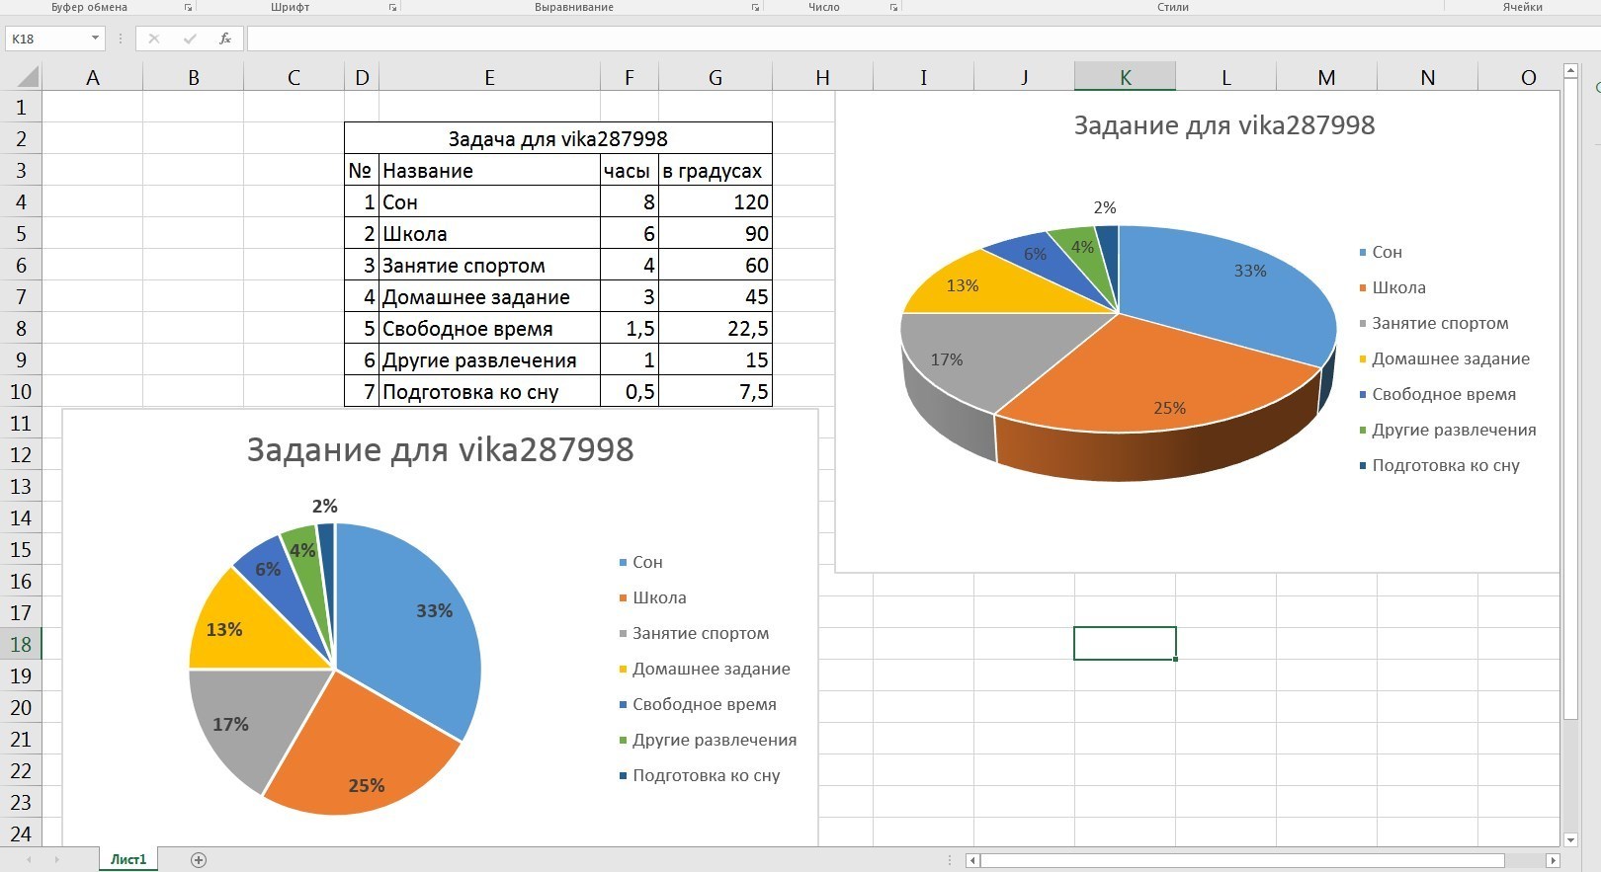Click the 3D chart title 'Задание для vika287998'
Image resolution: width=1601 pixels, height=872 pixels.
pyautogui.click(x=1224, y=125)
